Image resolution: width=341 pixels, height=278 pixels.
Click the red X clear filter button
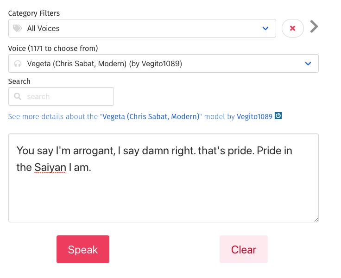point(292,28)
